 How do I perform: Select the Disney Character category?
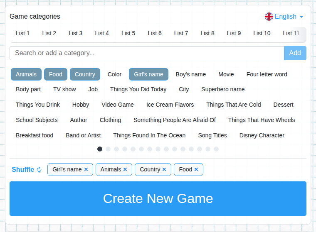(x=262, y=135)
